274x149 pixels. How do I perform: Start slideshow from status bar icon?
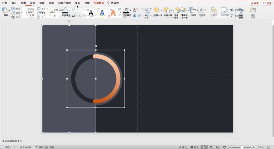tap(225, 147)
